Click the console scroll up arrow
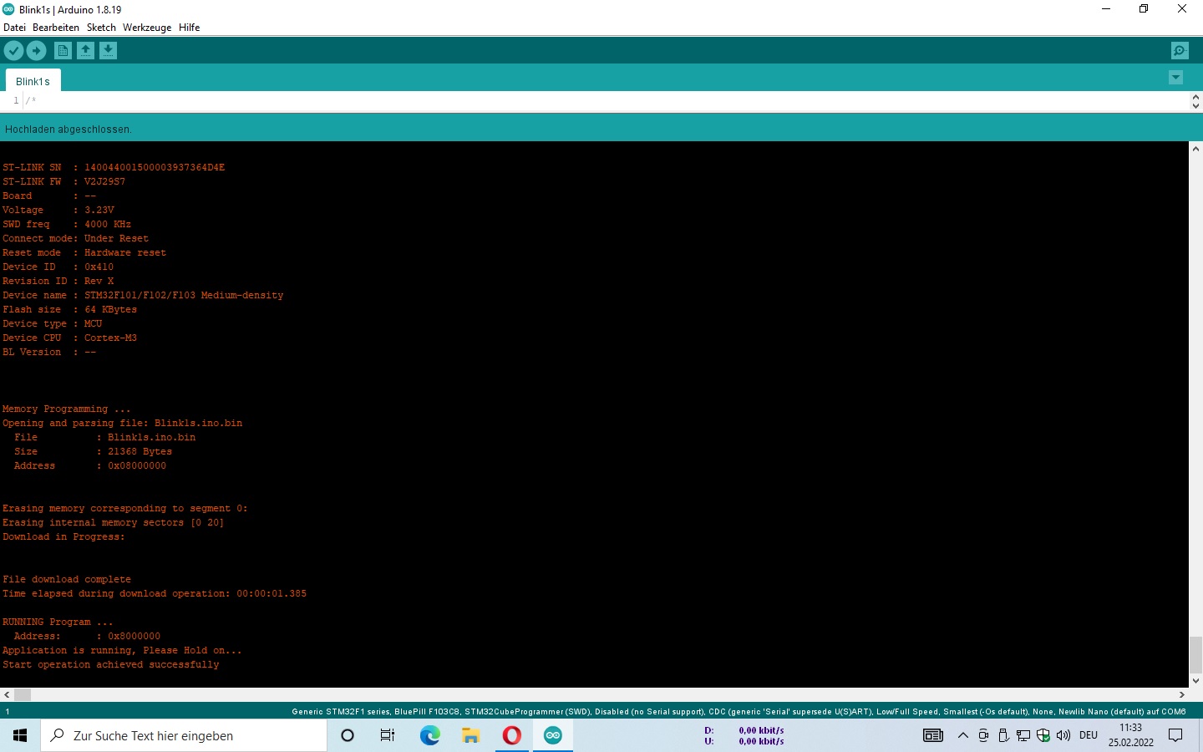1203x752 pixels. click(1195, 149)
